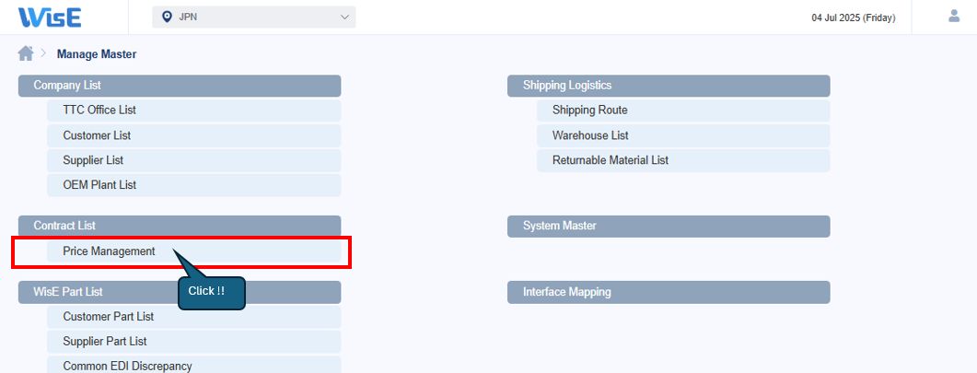Select Supplier List

(93, 160)
